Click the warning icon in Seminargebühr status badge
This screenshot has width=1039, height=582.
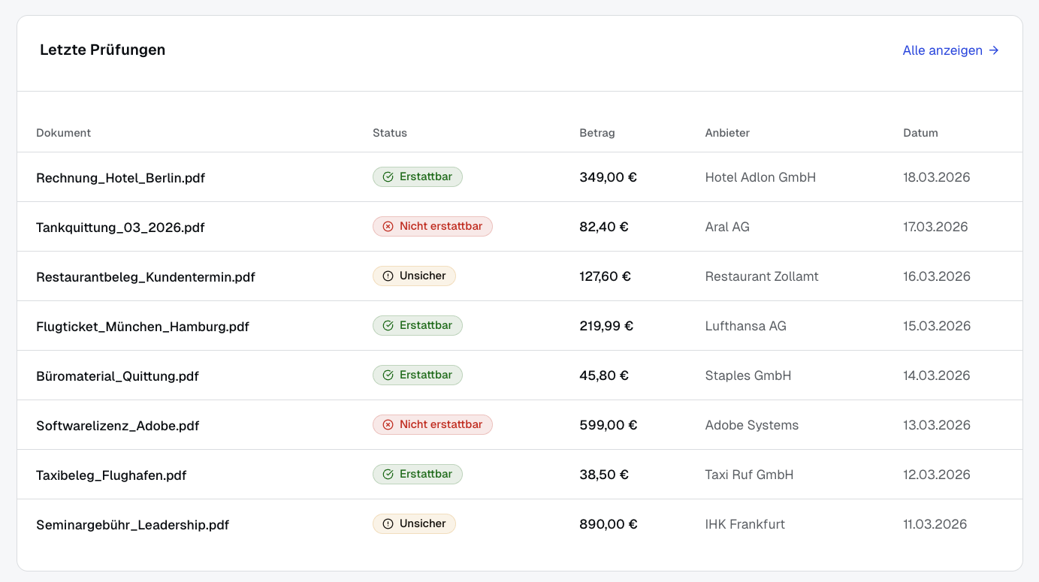tap(388, 524)
